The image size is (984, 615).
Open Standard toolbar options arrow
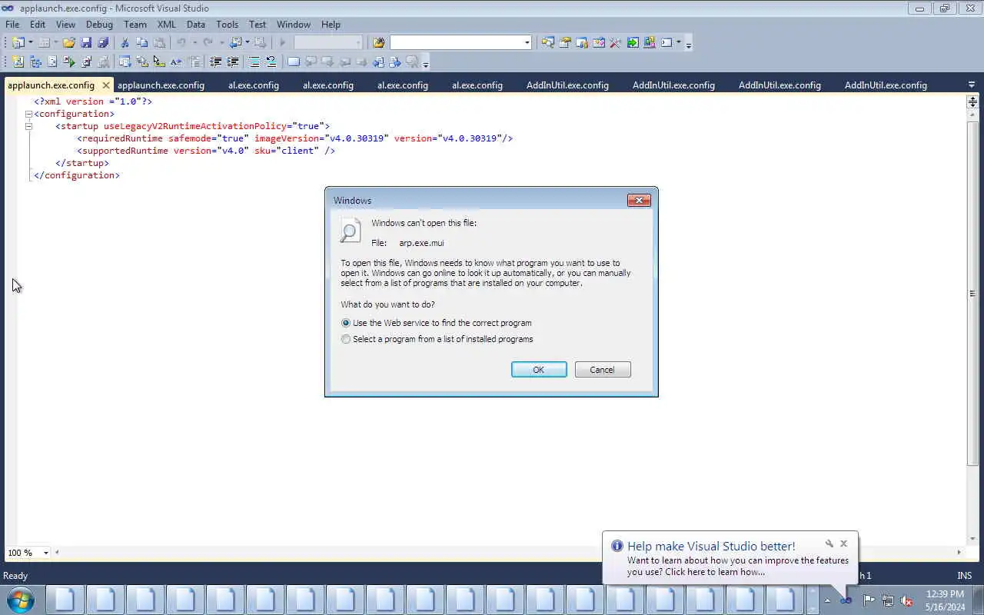[688, 45]
